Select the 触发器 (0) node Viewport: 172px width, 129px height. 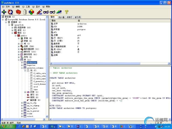[x=35, y=100]
